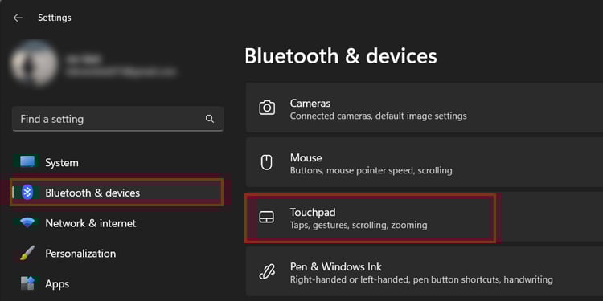The width and height of the screenshot is (603, 301).
Task: Select Network & internet in sidebar
Action: pyautogui.click(x=90, y=223)
